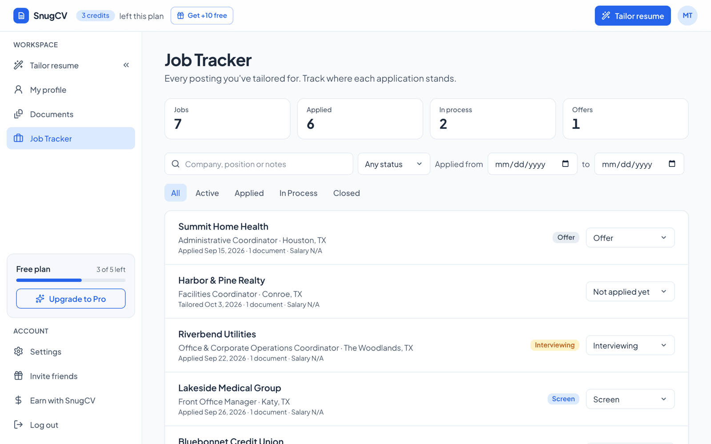Viewport: 711px width, 444px height.
Task: Click the magic wand icon in the top-right Tailor resume button
Action: coord(606,16)
